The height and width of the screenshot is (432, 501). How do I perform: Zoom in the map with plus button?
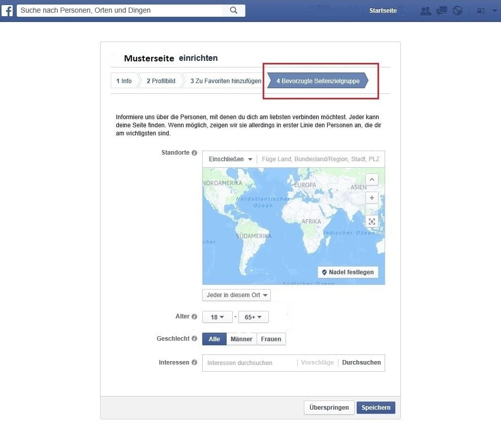click(372, 198)
